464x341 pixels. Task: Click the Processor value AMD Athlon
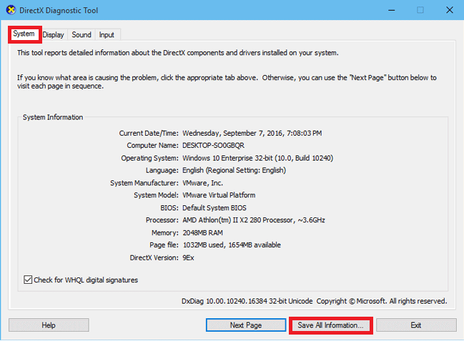254,220
